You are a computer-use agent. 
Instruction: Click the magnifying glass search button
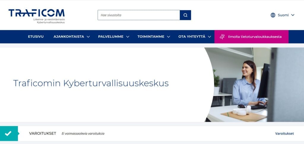coord(185,15)
